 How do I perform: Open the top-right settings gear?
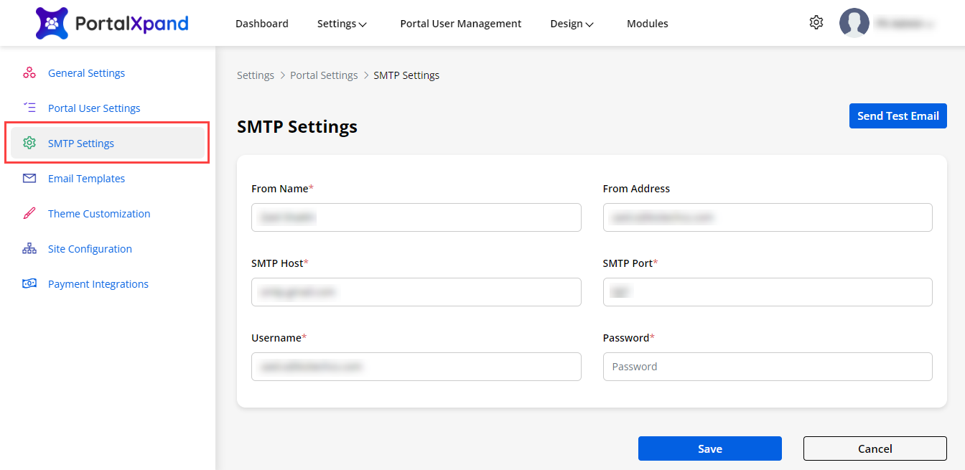[816, 23]
